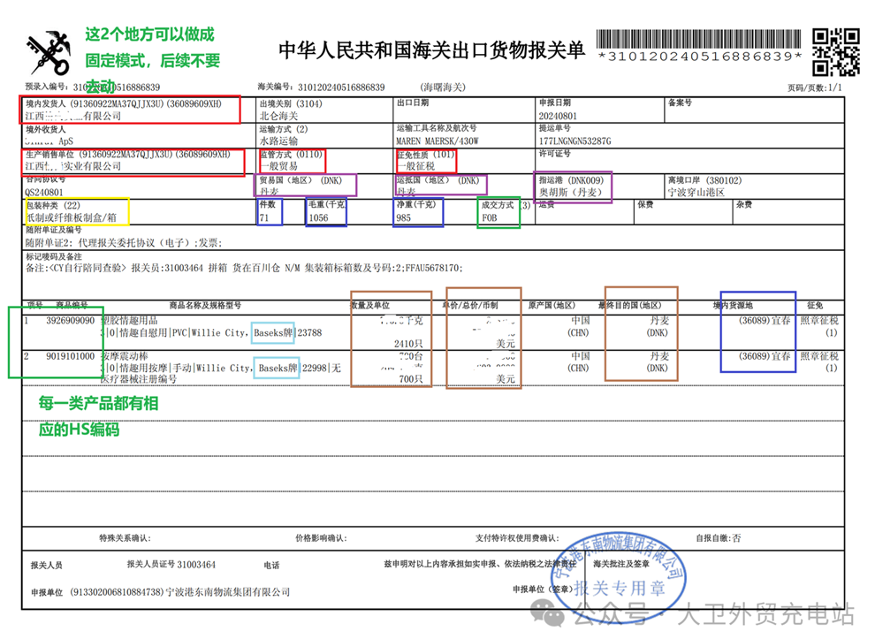Click the 贸易国 丹麦 purple box
Screen dimensions: 875x639
pyautogui.click(x=306, y=185)
